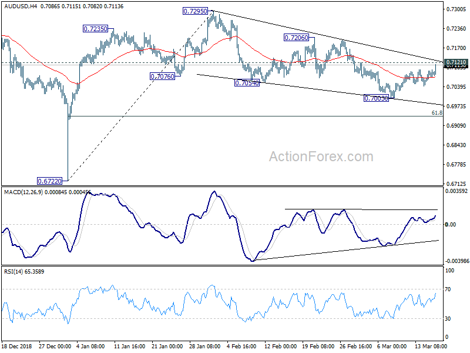
Task: Click the MACD scale value 0.003592
Action: coord(457,191)
